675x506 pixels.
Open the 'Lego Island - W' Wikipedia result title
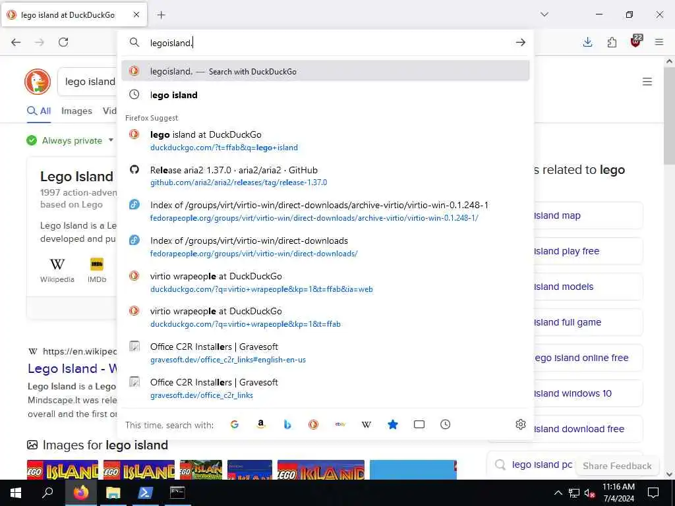(73, 369)
